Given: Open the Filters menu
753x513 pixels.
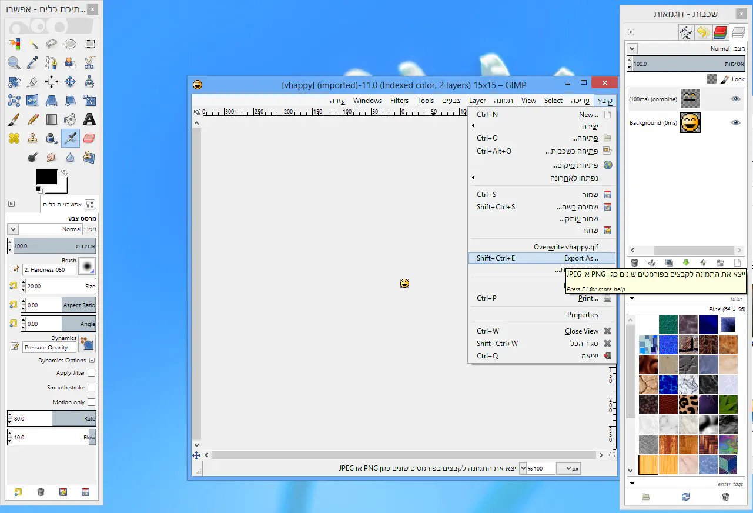Looking at the screenshot, I should click(399, 101).
